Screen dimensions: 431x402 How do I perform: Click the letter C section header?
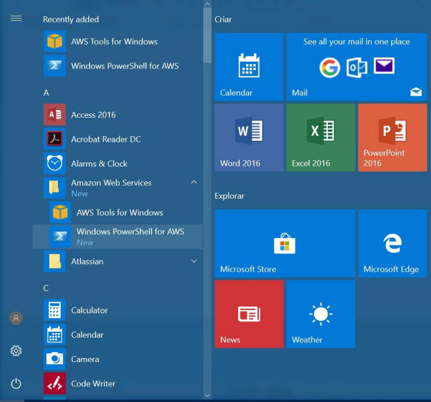coord(46,288)
